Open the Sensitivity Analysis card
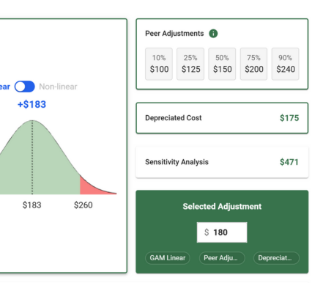Screen dimensions: 312x283 pyautogui.click(x=222, y=162)
